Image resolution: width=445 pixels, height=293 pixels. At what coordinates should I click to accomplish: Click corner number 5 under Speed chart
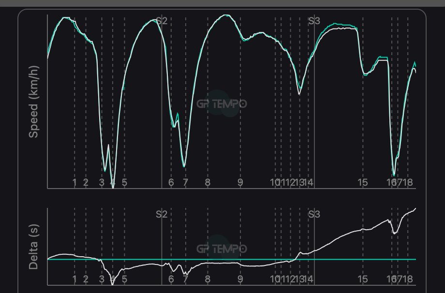(x=124, y=182)
